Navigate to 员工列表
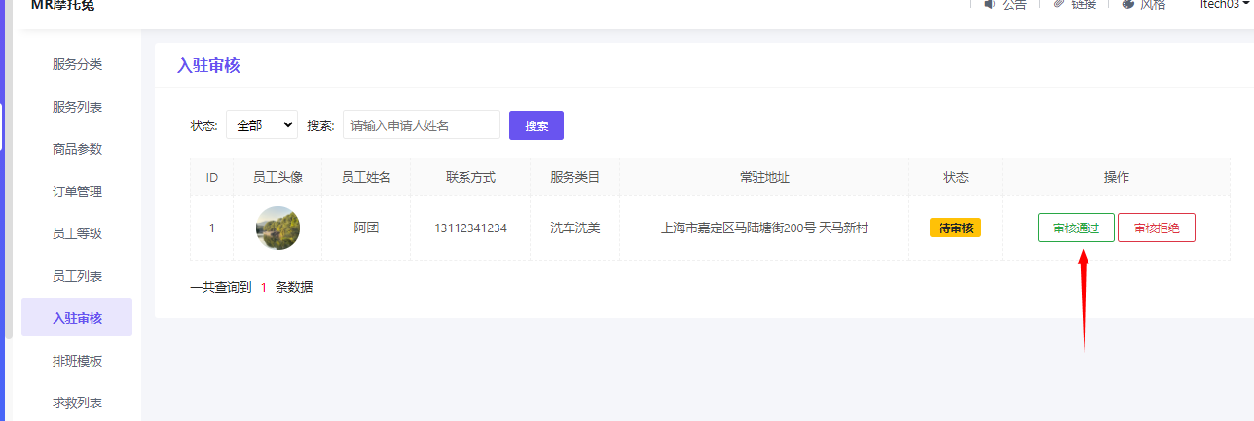The image size is (1254, 421). pos(77,276)
